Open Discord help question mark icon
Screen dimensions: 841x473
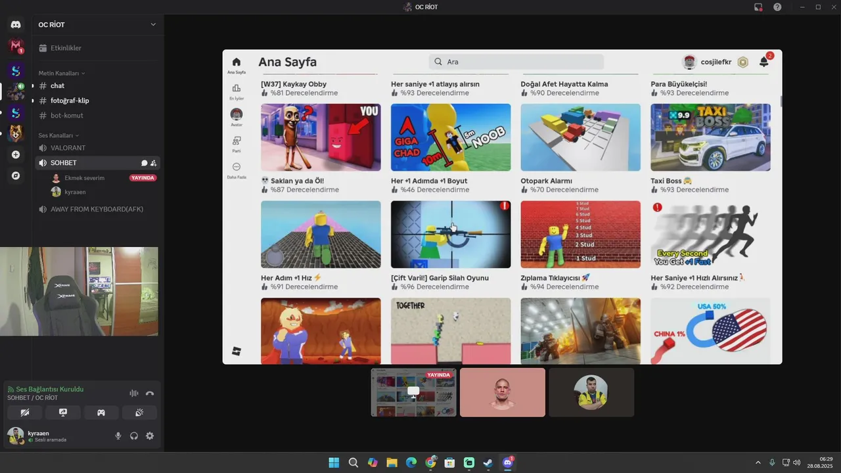777,7
